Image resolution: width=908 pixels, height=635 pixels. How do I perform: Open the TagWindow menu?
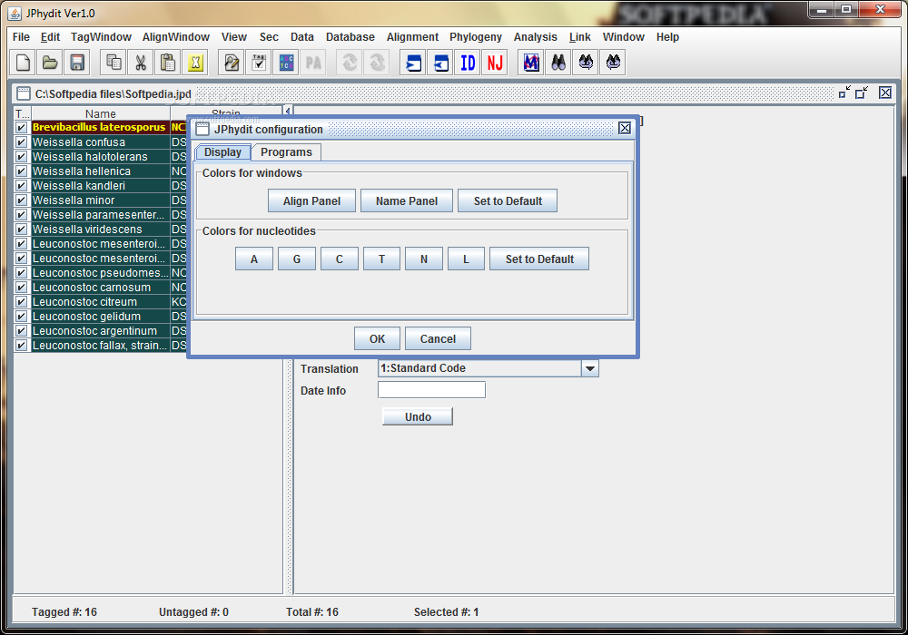tap(101, 37)
